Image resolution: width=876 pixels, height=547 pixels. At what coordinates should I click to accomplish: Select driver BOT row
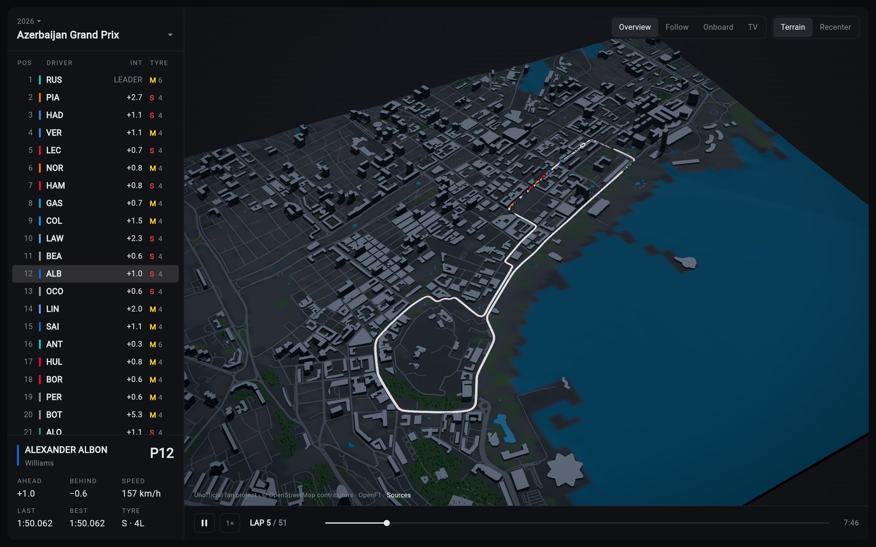(95, 415)
